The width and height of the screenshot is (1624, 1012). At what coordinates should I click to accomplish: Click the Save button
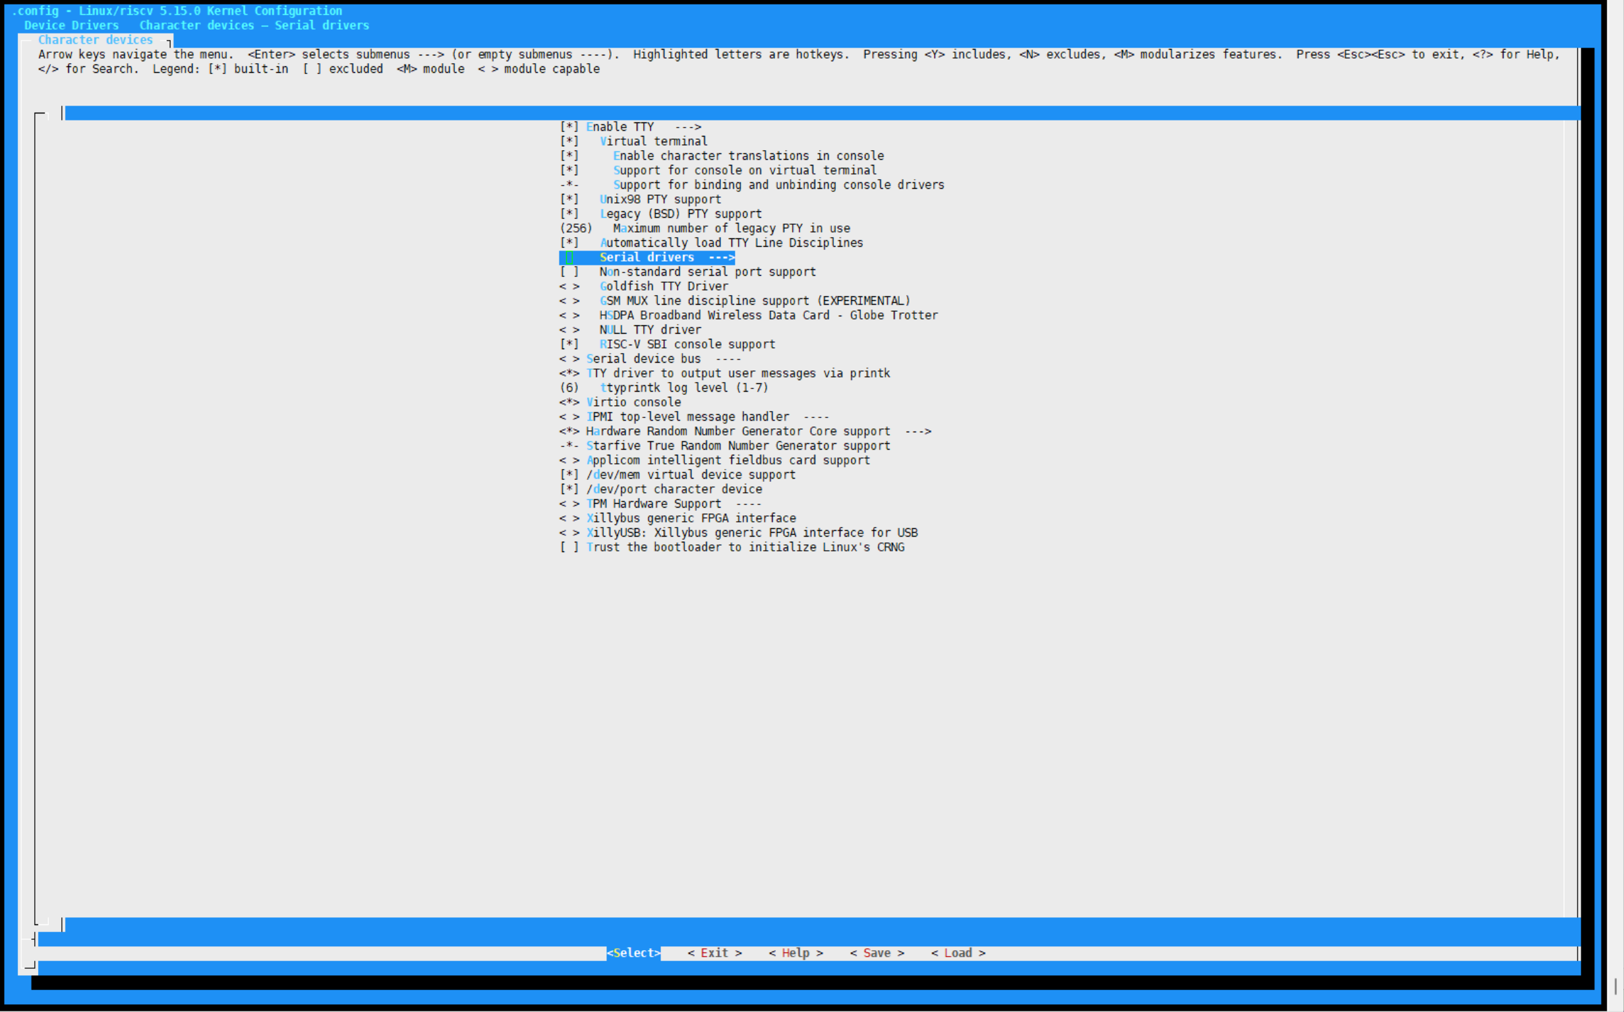click(x=876, y=953)
